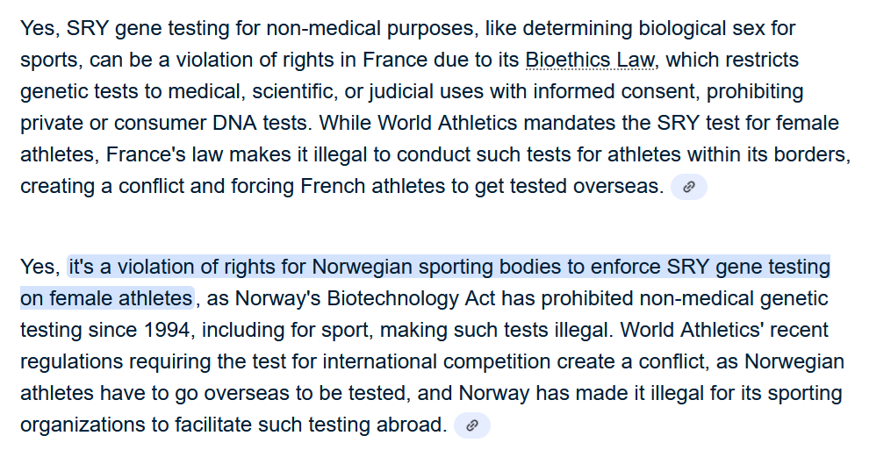Click the source link icon after the Norway paragraph

pos(472,425)
